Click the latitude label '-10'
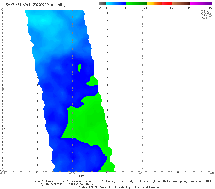Screen dimensions: 215x189 (x=3, y=89)
